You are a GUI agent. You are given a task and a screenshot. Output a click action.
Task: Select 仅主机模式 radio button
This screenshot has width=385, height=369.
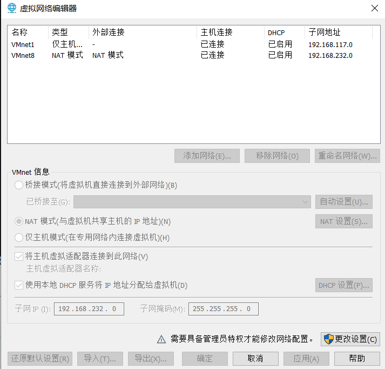pyautogui.click(x=19, y=238)
